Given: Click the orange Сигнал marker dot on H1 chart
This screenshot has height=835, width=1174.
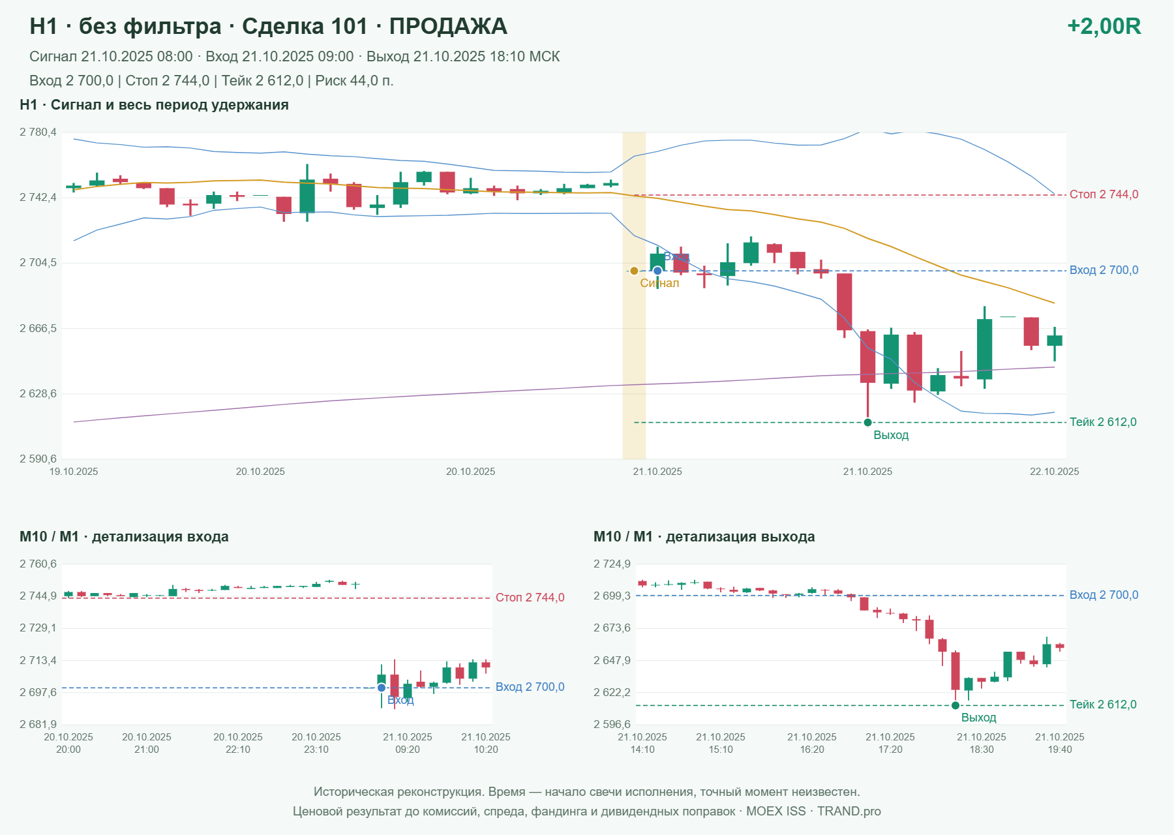Looking at the screenshot, I should tap(634, 271).
